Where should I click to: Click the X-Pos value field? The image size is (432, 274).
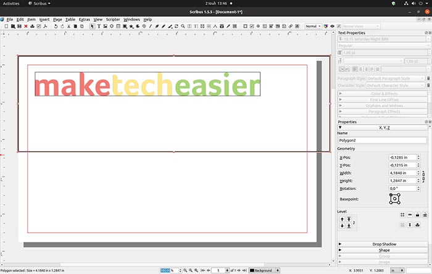pyautogui.click(x=402, y=157)
